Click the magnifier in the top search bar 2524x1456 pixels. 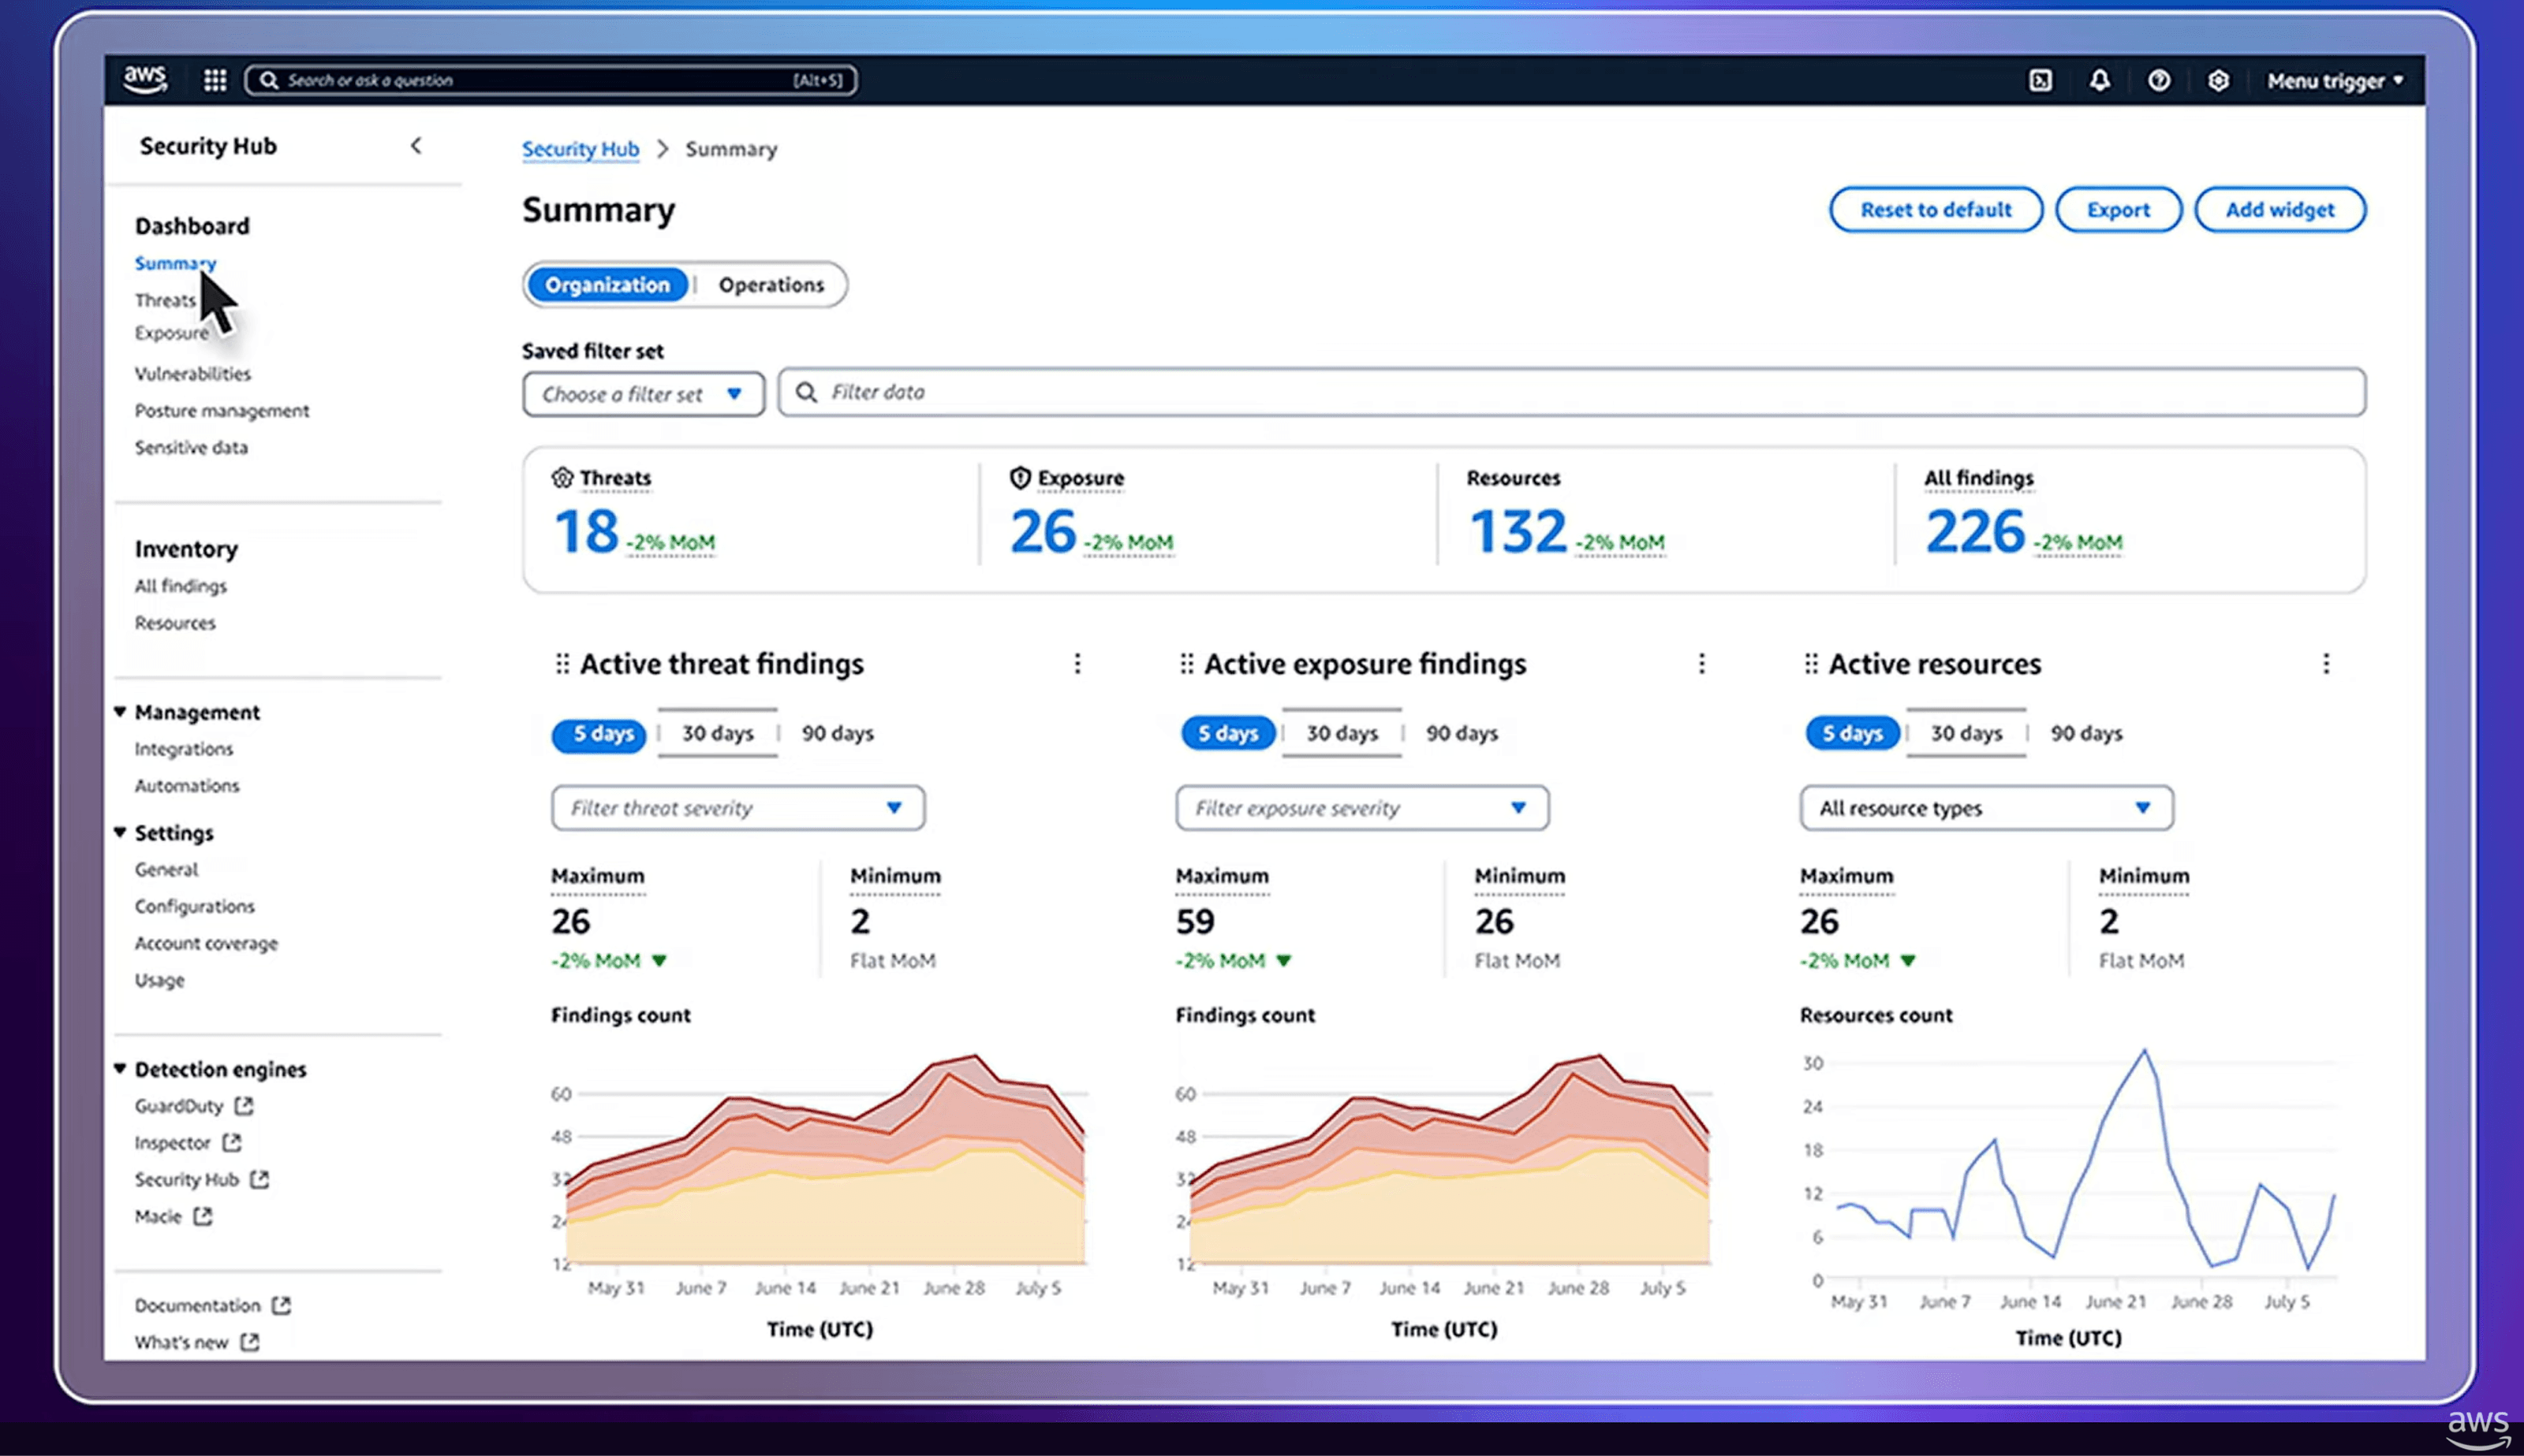tap(268, 80)
